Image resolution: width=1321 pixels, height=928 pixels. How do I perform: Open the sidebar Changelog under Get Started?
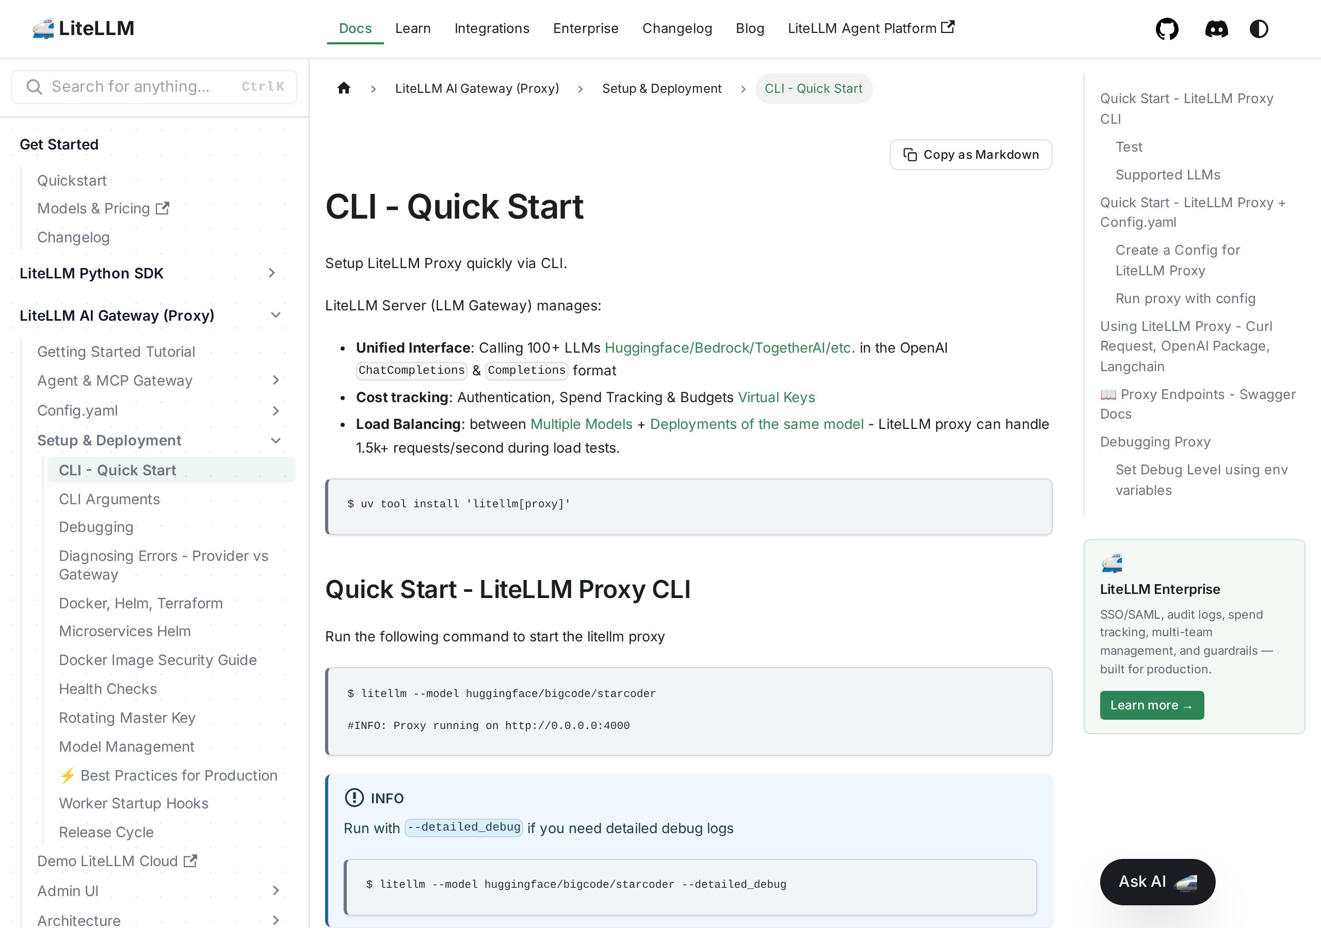point(73,237)
